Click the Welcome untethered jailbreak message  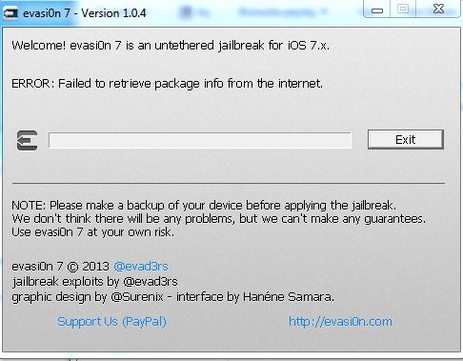point(171,46)
